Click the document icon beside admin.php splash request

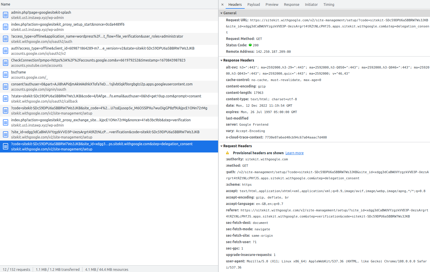5,15
